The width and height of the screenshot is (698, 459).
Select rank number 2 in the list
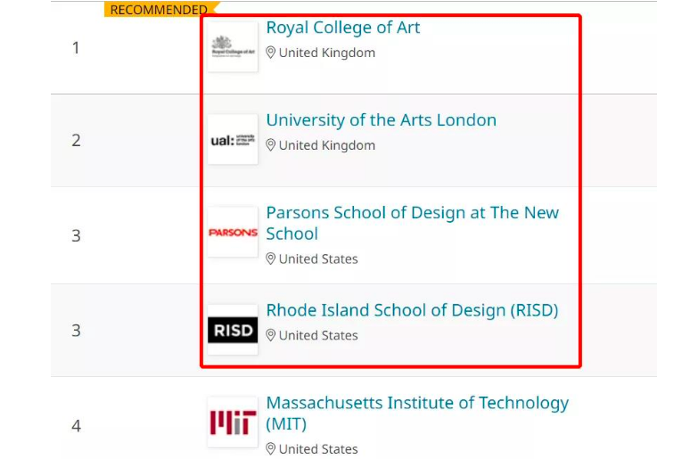click(x=76, y=140)
